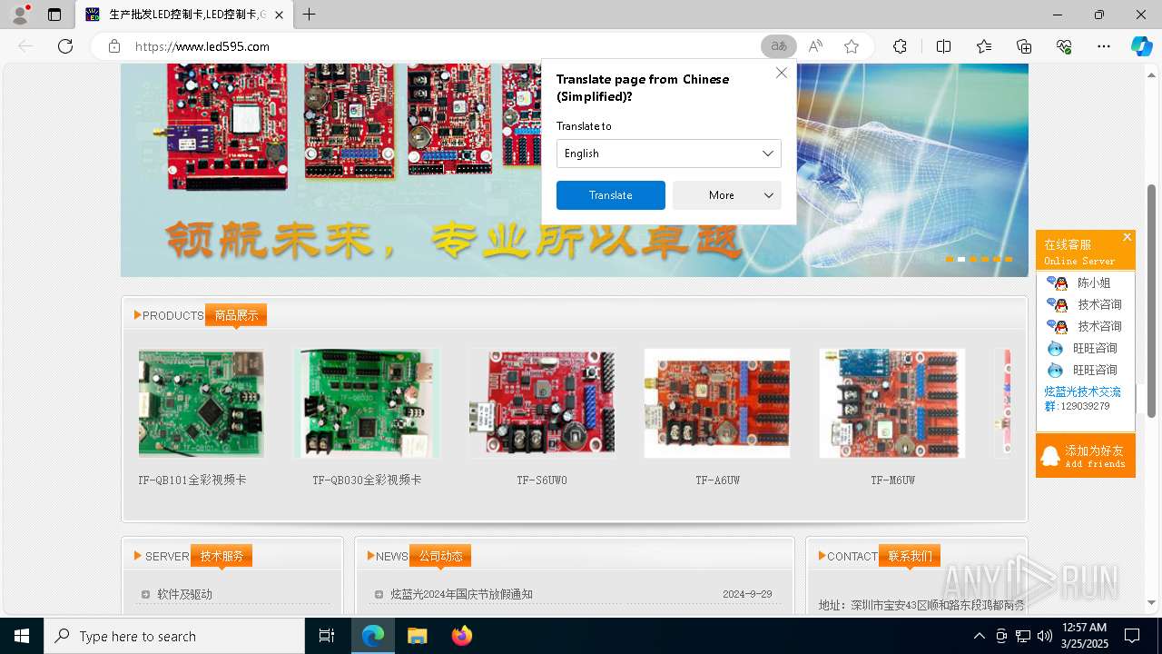This screenshot has width=1162, height=654.
Task: Show hidden system tray icons
Action: 979,636
